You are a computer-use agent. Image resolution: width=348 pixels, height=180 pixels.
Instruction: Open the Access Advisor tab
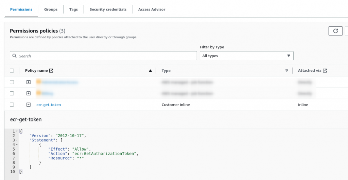152,9
